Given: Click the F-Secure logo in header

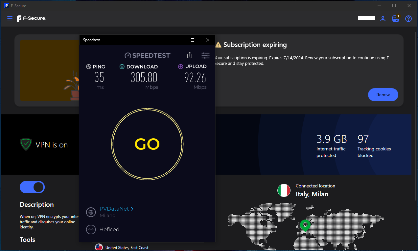Looking at the screenshot, I should 31,19.
